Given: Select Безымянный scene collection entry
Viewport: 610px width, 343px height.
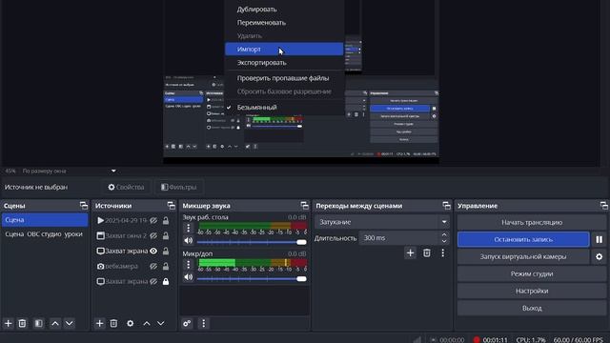Looking at the screenshot, I should (284, 108).
